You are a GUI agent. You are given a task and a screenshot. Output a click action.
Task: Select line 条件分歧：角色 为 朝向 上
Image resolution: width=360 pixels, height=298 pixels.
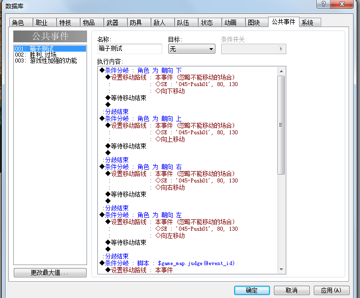141,119
